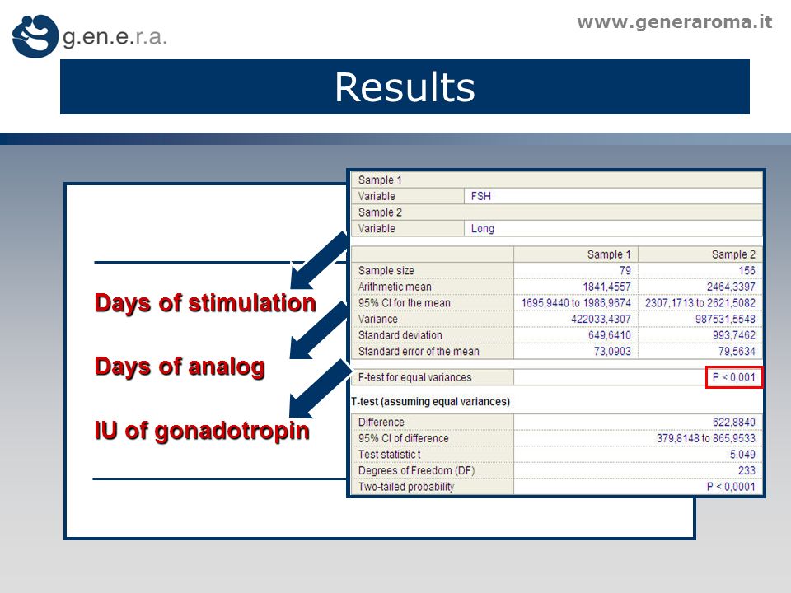Click variance value 987531,5548
Image resolution: width=791 pixels, height=593 pixels.
coord(725,320)
